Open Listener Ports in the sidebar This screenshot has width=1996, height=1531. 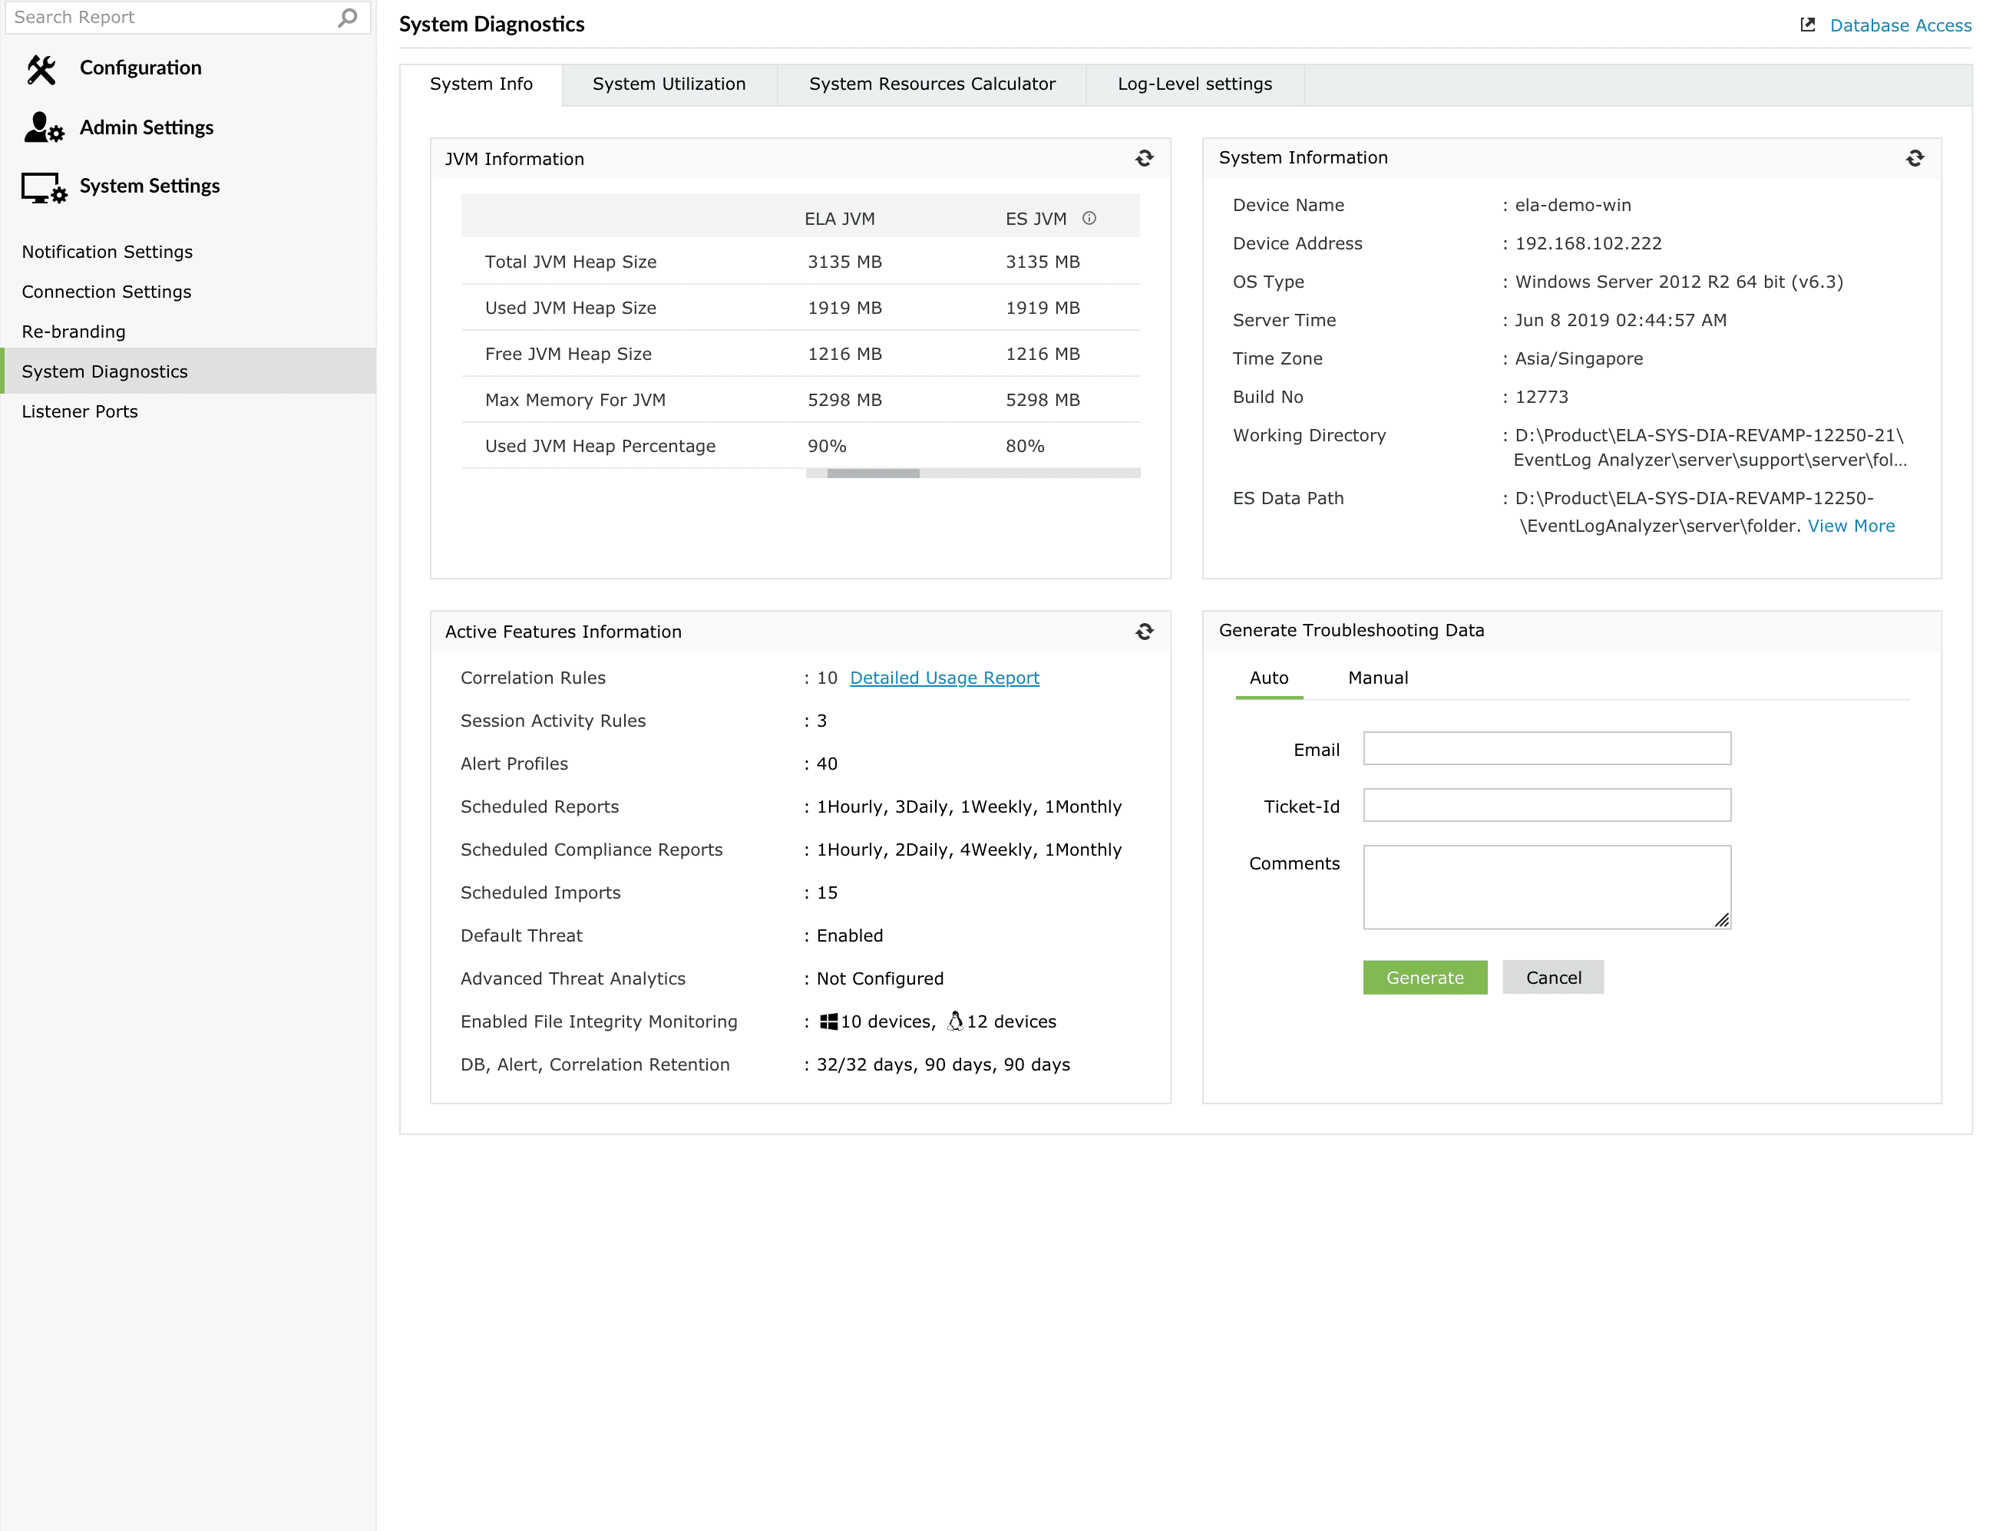(80, 412)
